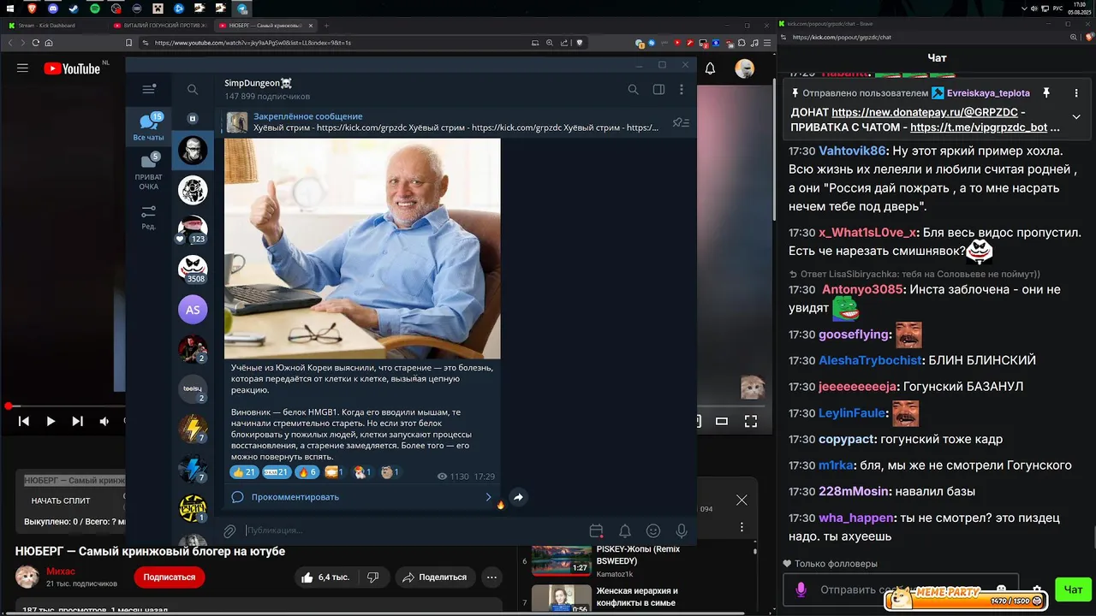Open the chat with the 123 unread badge
This screenshot has height=616, width=1096.
193,229
